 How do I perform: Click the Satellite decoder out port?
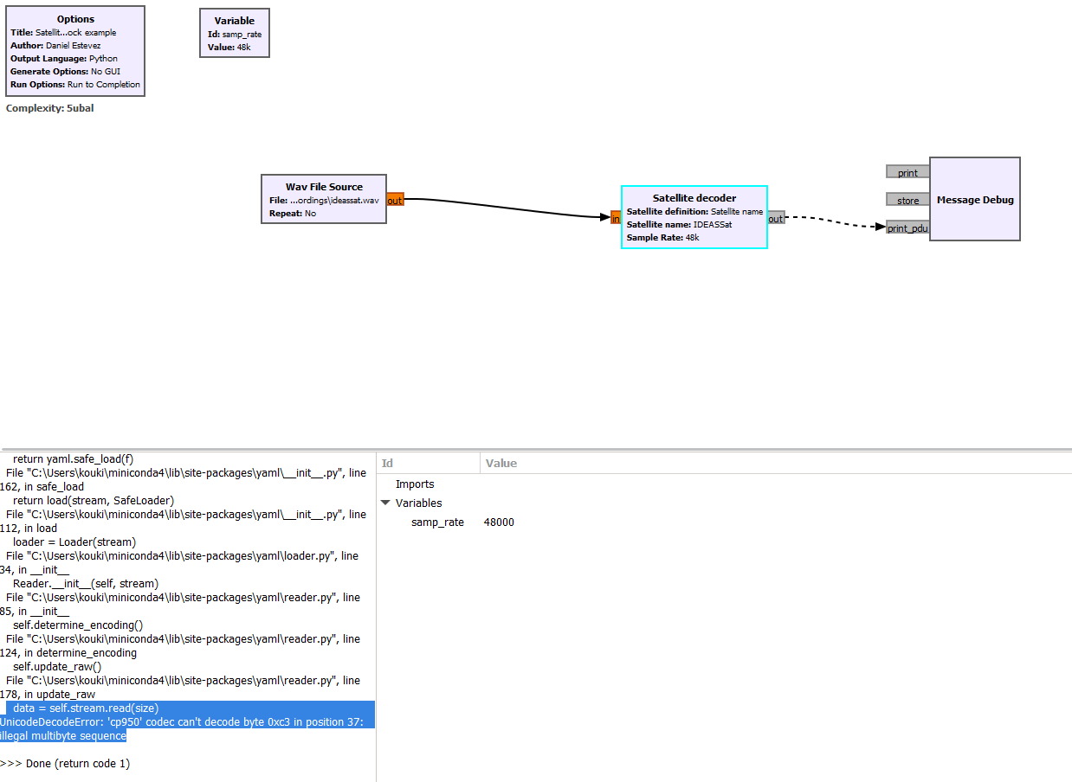776,218
